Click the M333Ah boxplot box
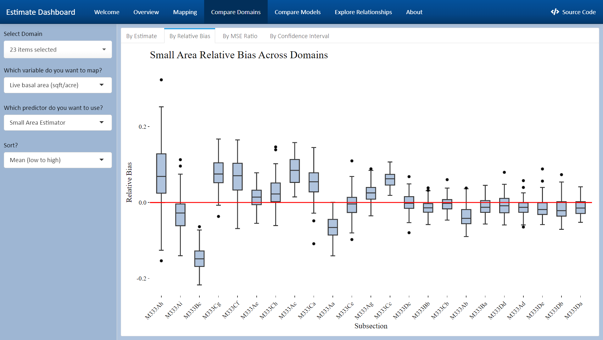The image size is (603, 340). pos(161,173)
